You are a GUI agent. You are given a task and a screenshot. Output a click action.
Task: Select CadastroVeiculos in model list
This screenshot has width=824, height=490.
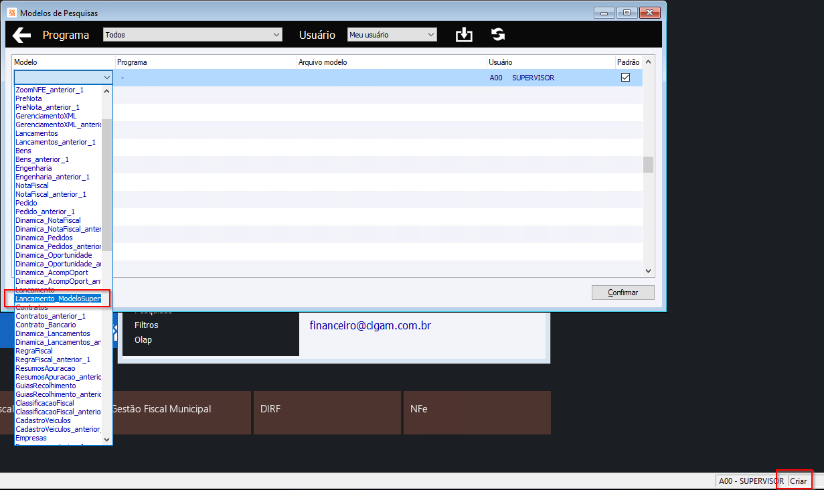[x=42, y=420]
